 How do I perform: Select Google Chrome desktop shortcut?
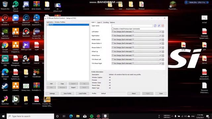(x=5, y=47)
